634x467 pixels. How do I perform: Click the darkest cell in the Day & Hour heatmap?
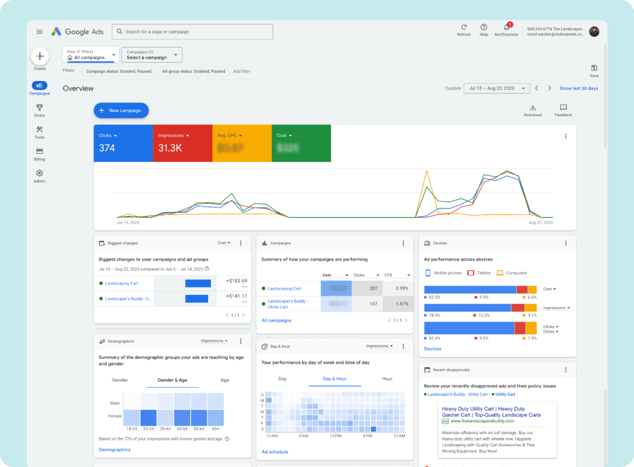tap(372, 429)
